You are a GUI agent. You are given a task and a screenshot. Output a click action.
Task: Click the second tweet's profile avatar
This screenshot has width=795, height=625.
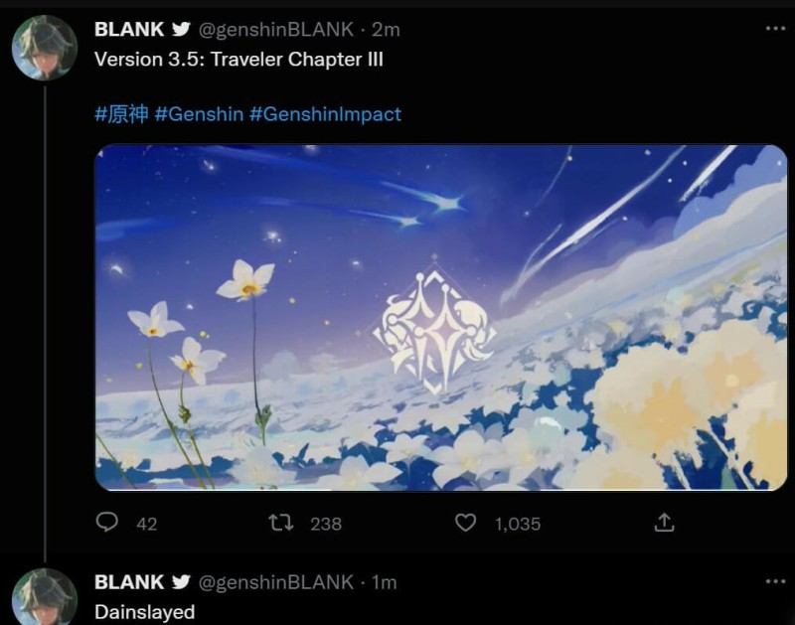pos(44,596)
